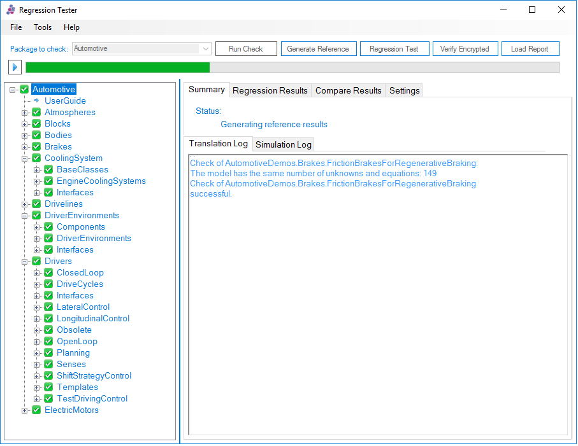Expand the Atmospheres tree node
This screenshot has height=446, width=578.
click(x=24, y=113)
